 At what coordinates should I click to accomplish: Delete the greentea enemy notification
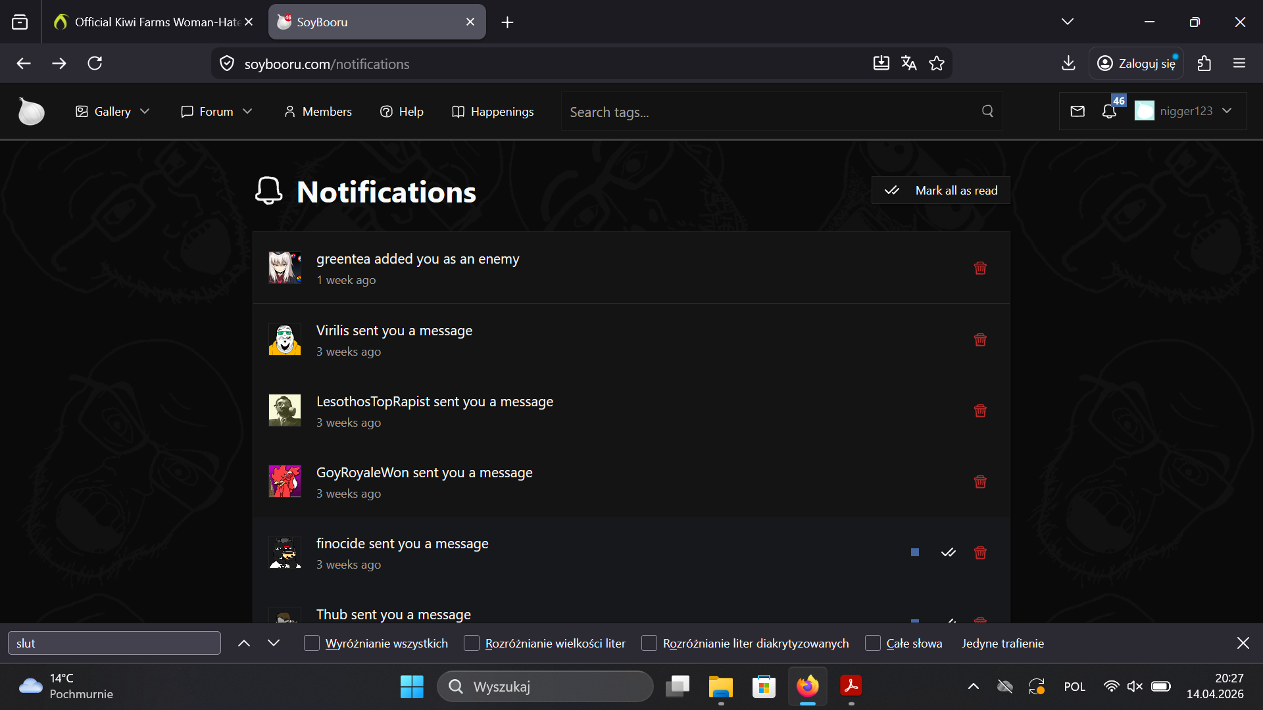pos(980,268)
